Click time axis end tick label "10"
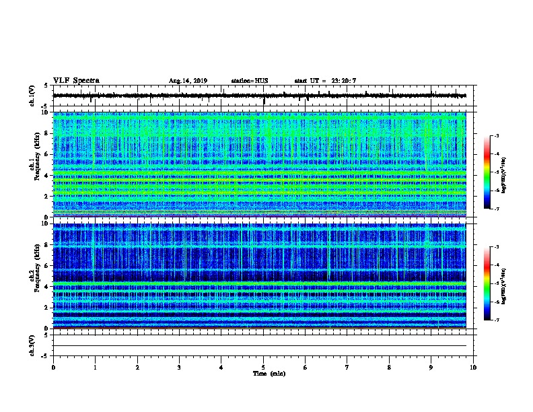This screenshot has width=533, height=412. click(473, 367)
